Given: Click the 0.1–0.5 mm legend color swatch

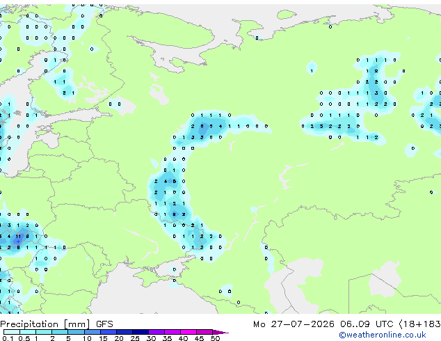Looking at the screenshot, I should point(12,332).
